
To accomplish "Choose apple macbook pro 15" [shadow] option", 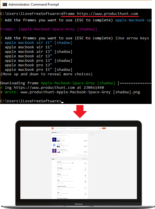I will (x=39, y=70).
